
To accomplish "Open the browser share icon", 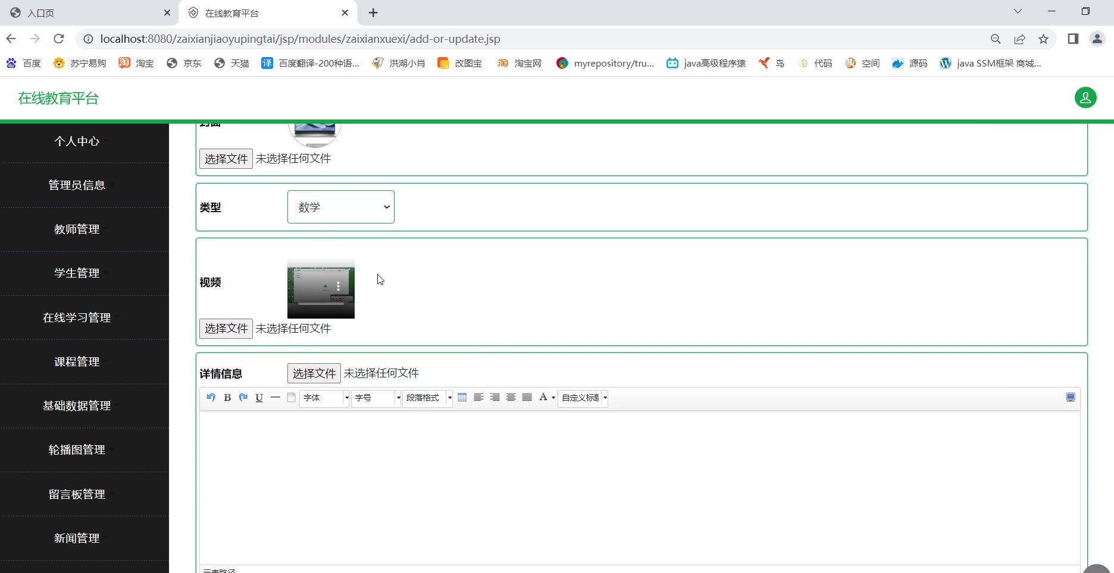I will [1019, 39].
